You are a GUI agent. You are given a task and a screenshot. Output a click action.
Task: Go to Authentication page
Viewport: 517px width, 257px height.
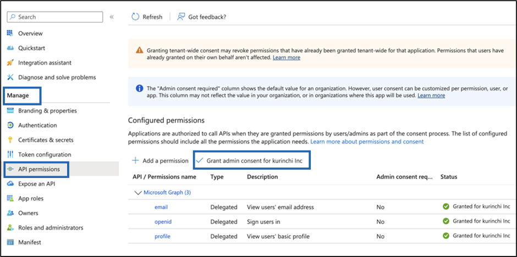coord(37,125)
